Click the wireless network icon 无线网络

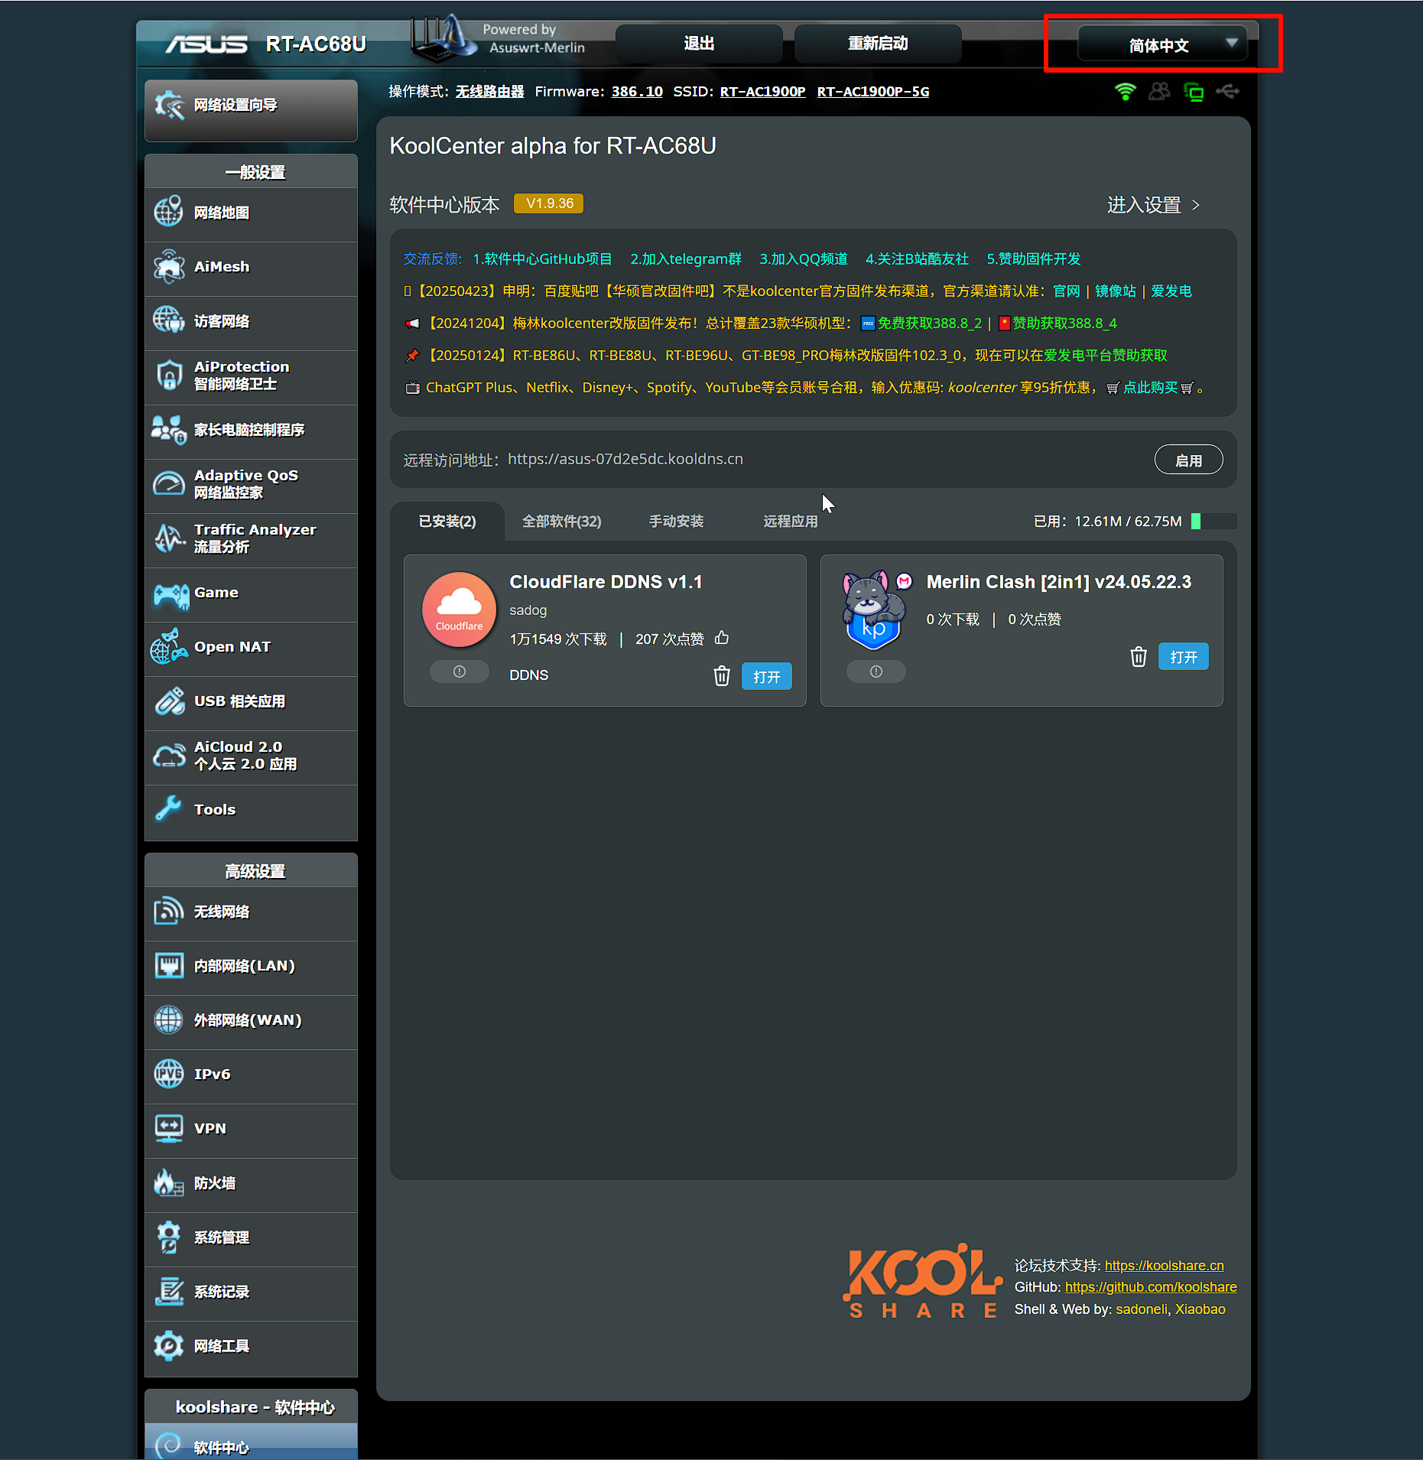click(x=169, y=911)
